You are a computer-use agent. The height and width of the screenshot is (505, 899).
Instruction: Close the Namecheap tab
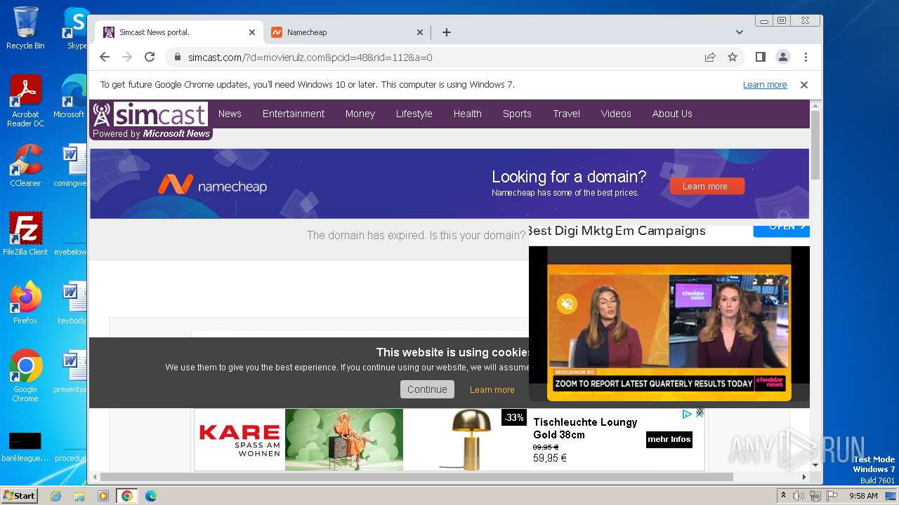click(x=420, y=32)
